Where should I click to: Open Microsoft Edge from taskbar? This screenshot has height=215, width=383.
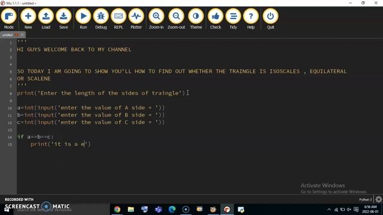click(172, 210)
